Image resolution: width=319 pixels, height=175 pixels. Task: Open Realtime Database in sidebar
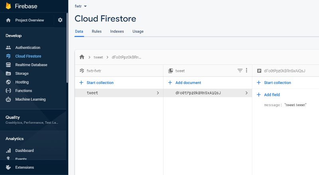pos(31,65)
